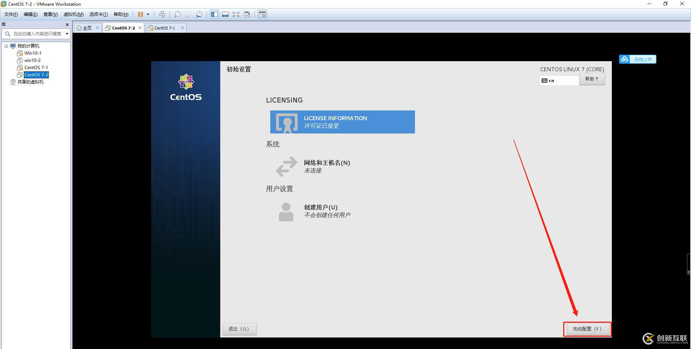The width and height of the screenshot is (691, 349).
Task: Send Ctrl+Alt+Del to the virtual machine
Action: [x=162, y=14]
